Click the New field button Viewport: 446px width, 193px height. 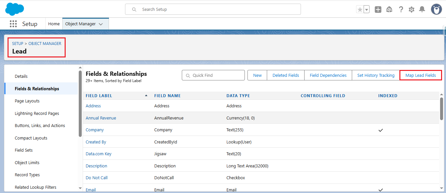point(257,75)
